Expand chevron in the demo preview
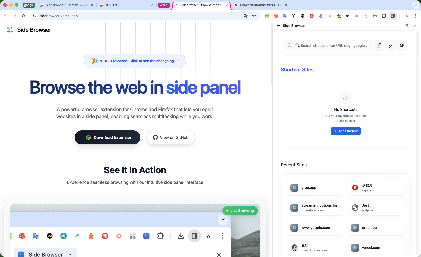The width and height of the screenshot is (421, 257). coord(223,219)
